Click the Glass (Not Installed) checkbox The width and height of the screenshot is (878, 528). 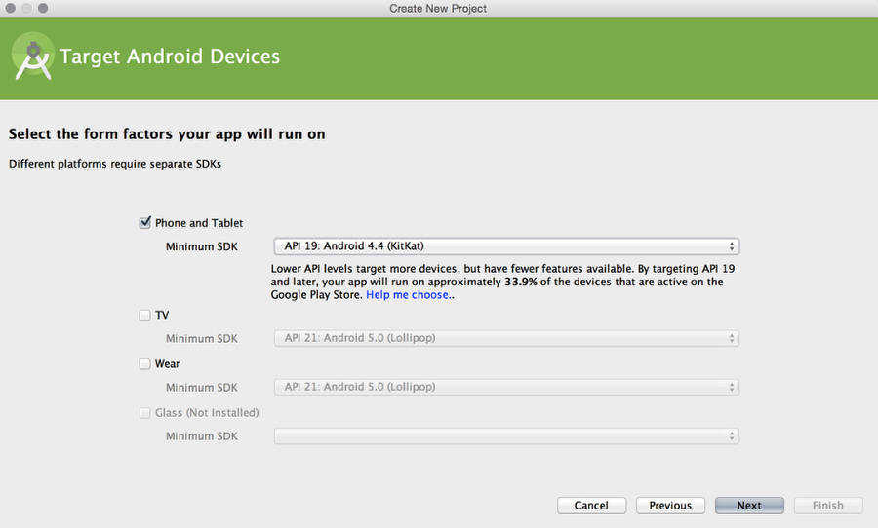[x=145, y=413]
